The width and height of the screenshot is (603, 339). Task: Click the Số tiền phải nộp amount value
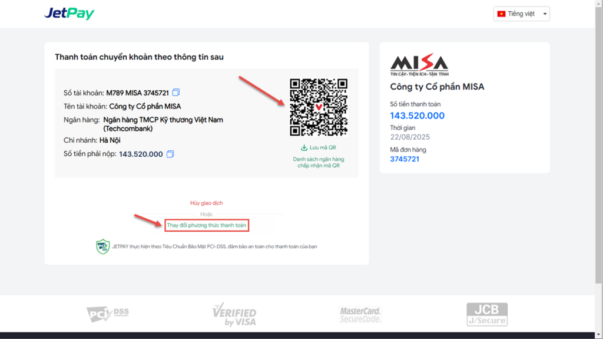(x=141, y=154)
